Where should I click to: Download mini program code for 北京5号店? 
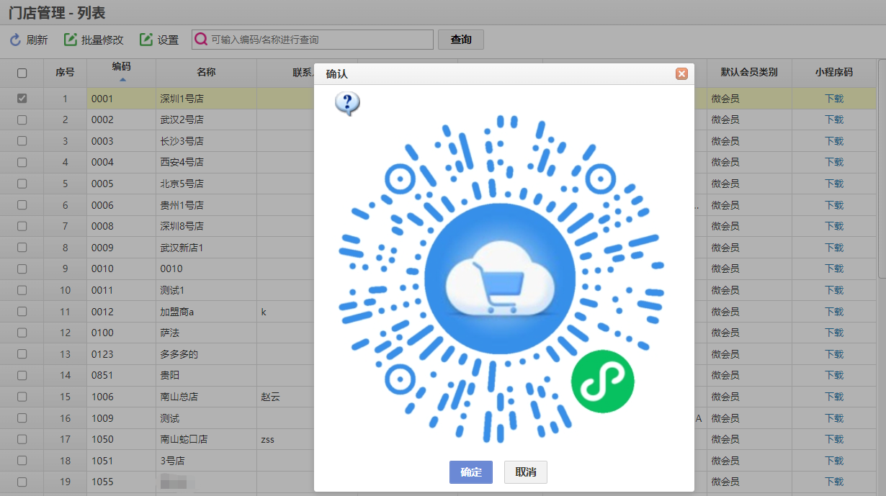[x=834, y=184]
